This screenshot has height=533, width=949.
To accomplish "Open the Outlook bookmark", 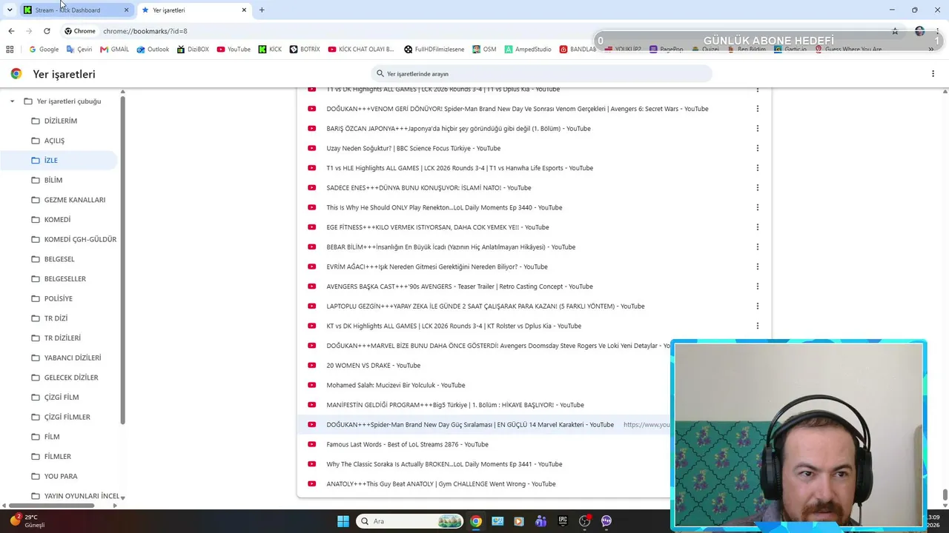I will click(x=153, y=49).
